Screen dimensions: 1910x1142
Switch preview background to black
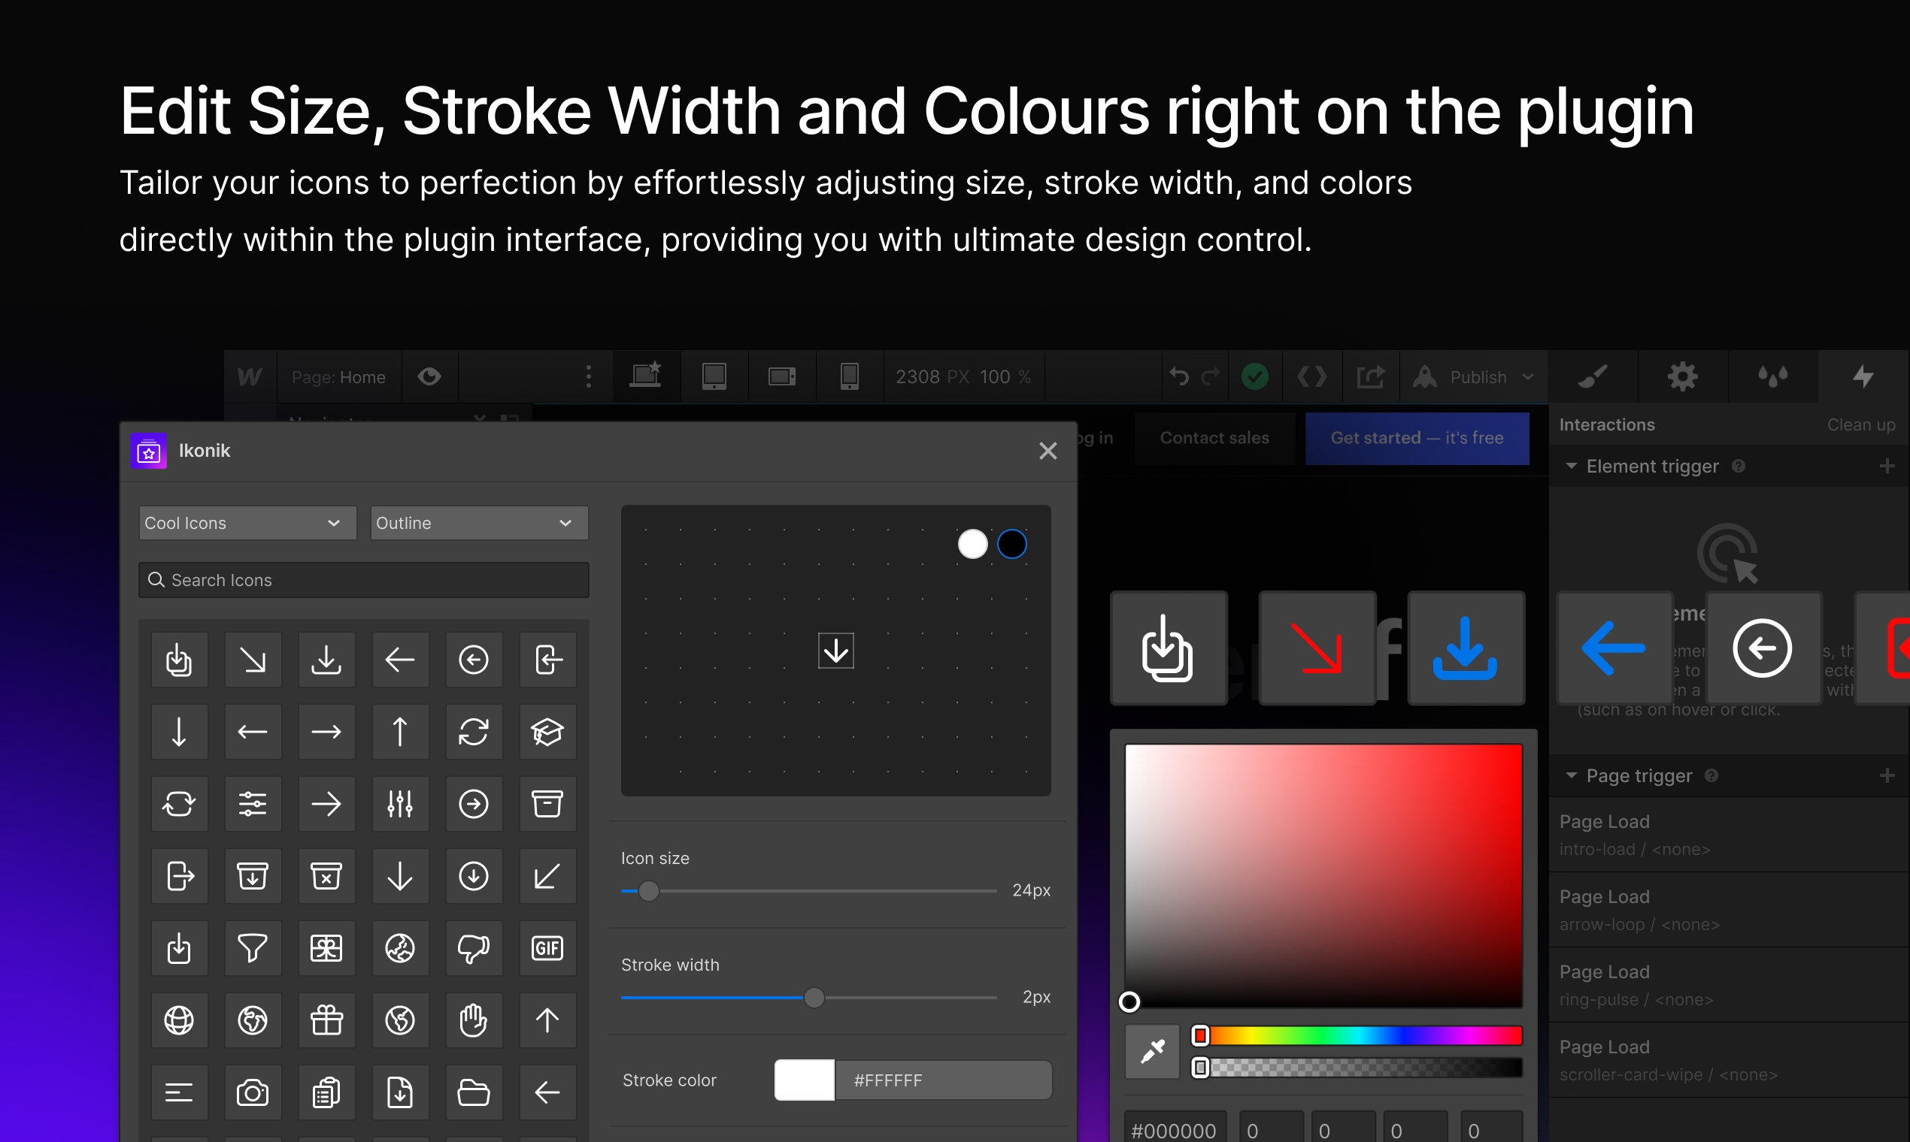pyautogui.click(x=1012, y=544)
